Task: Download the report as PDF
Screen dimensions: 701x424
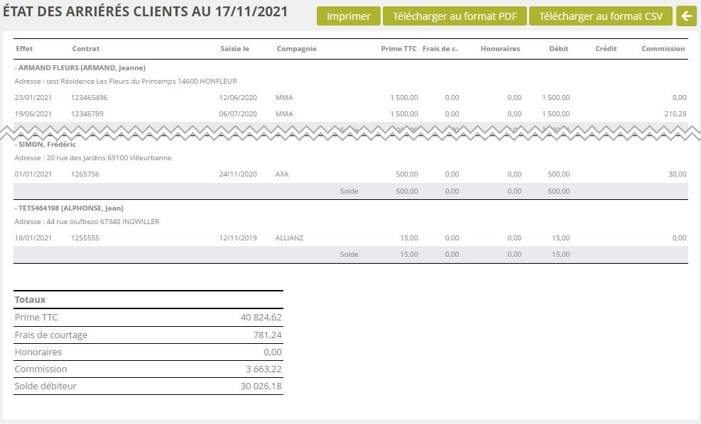Action: coord(455,16)
